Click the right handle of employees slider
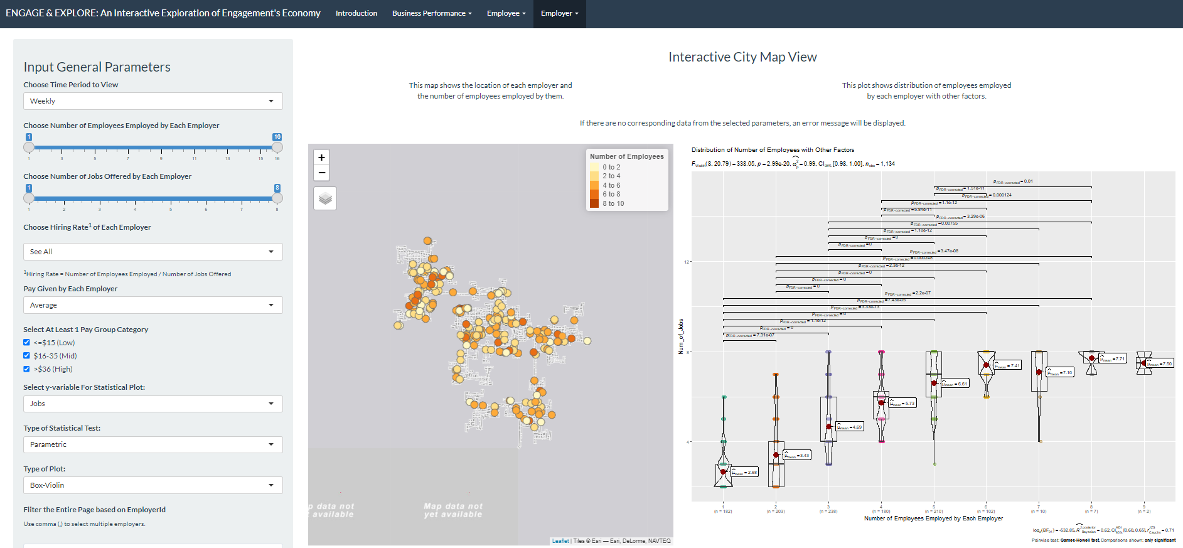Image resolution: width=1183 pixels, height=548 pixels. pyautogui.click(x=277, y=148)
